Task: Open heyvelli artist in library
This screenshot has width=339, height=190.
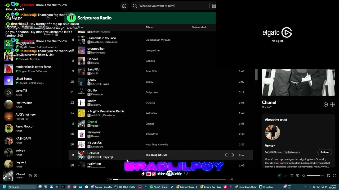Action: tap(32, 164)
